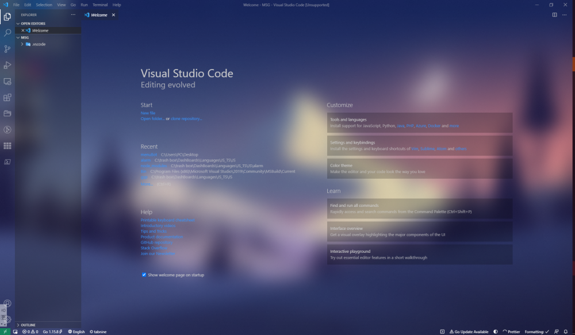Open the Explorer view in activity bar
Image resolution: width=575 pixels, height=335 pixels.
click(7, 17)
